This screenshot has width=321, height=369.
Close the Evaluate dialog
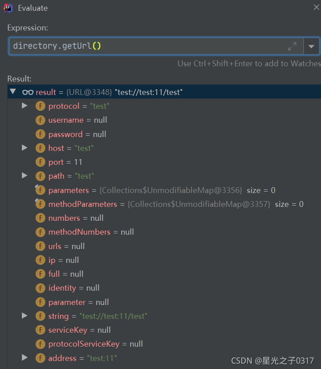click(x=316, y=7)
